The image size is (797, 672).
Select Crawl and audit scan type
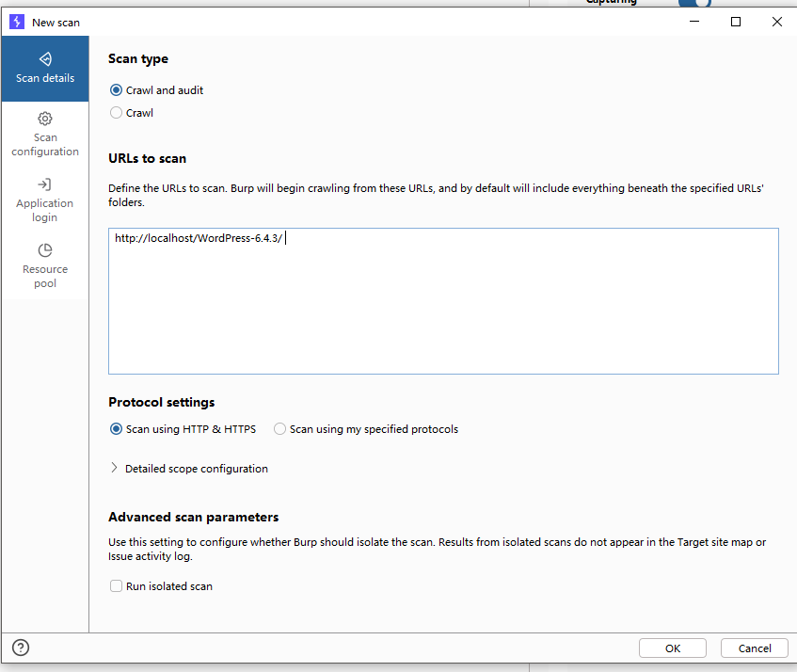click(117, 90)
